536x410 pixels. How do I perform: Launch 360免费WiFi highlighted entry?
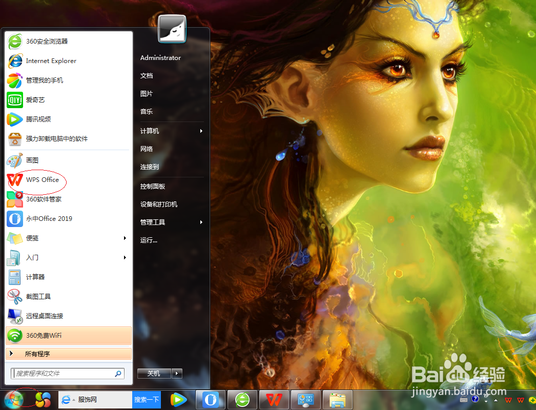pos(69,336)
